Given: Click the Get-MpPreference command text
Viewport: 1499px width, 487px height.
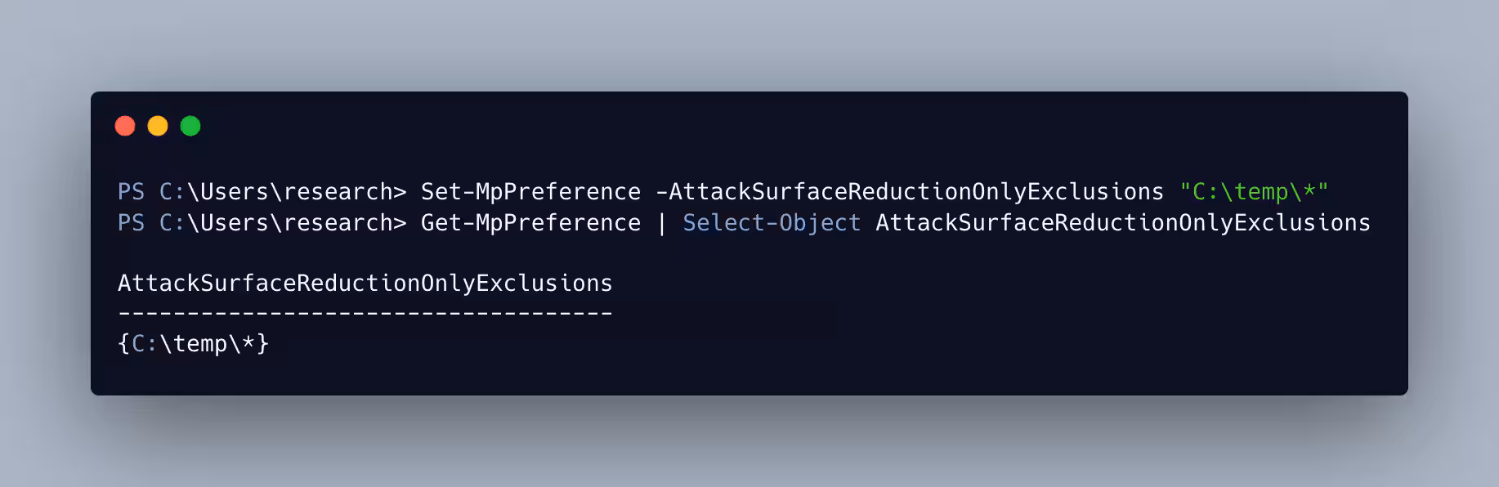Looking at the screenshot, I should (530, 223).
